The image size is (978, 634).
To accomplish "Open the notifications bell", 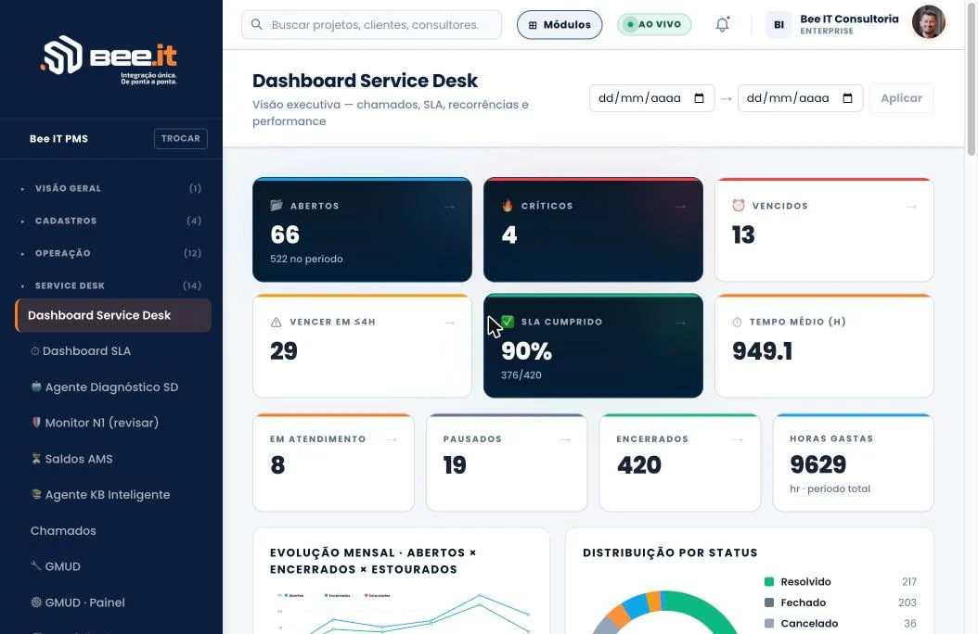I will pyautogui.click(x=722, y=24).
